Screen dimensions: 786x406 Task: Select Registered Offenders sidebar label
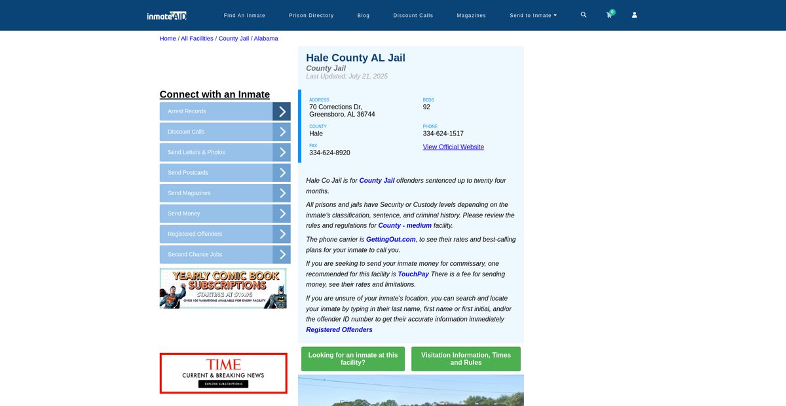click(216, 234)
